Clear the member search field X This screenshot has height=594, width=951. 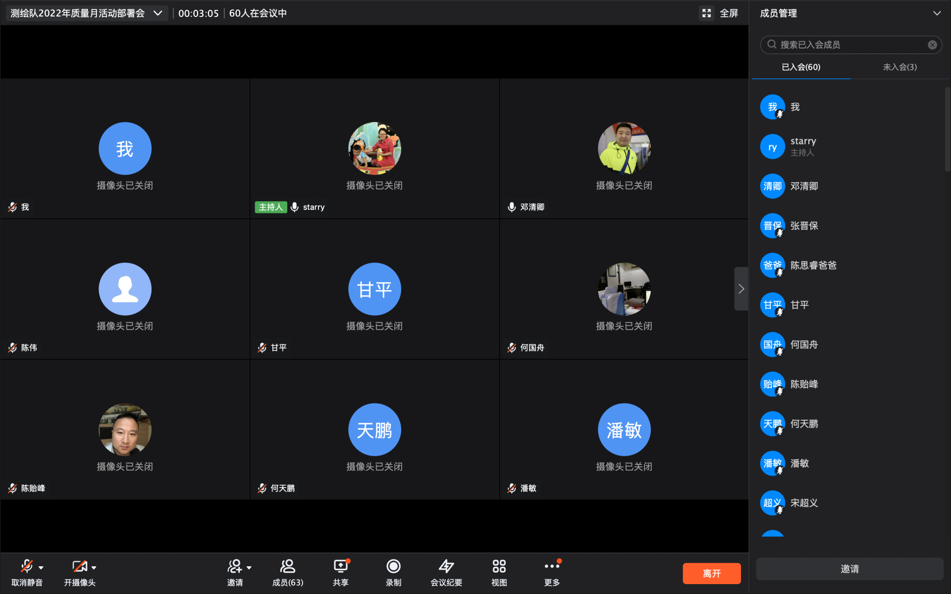click(x=932, y=45)
